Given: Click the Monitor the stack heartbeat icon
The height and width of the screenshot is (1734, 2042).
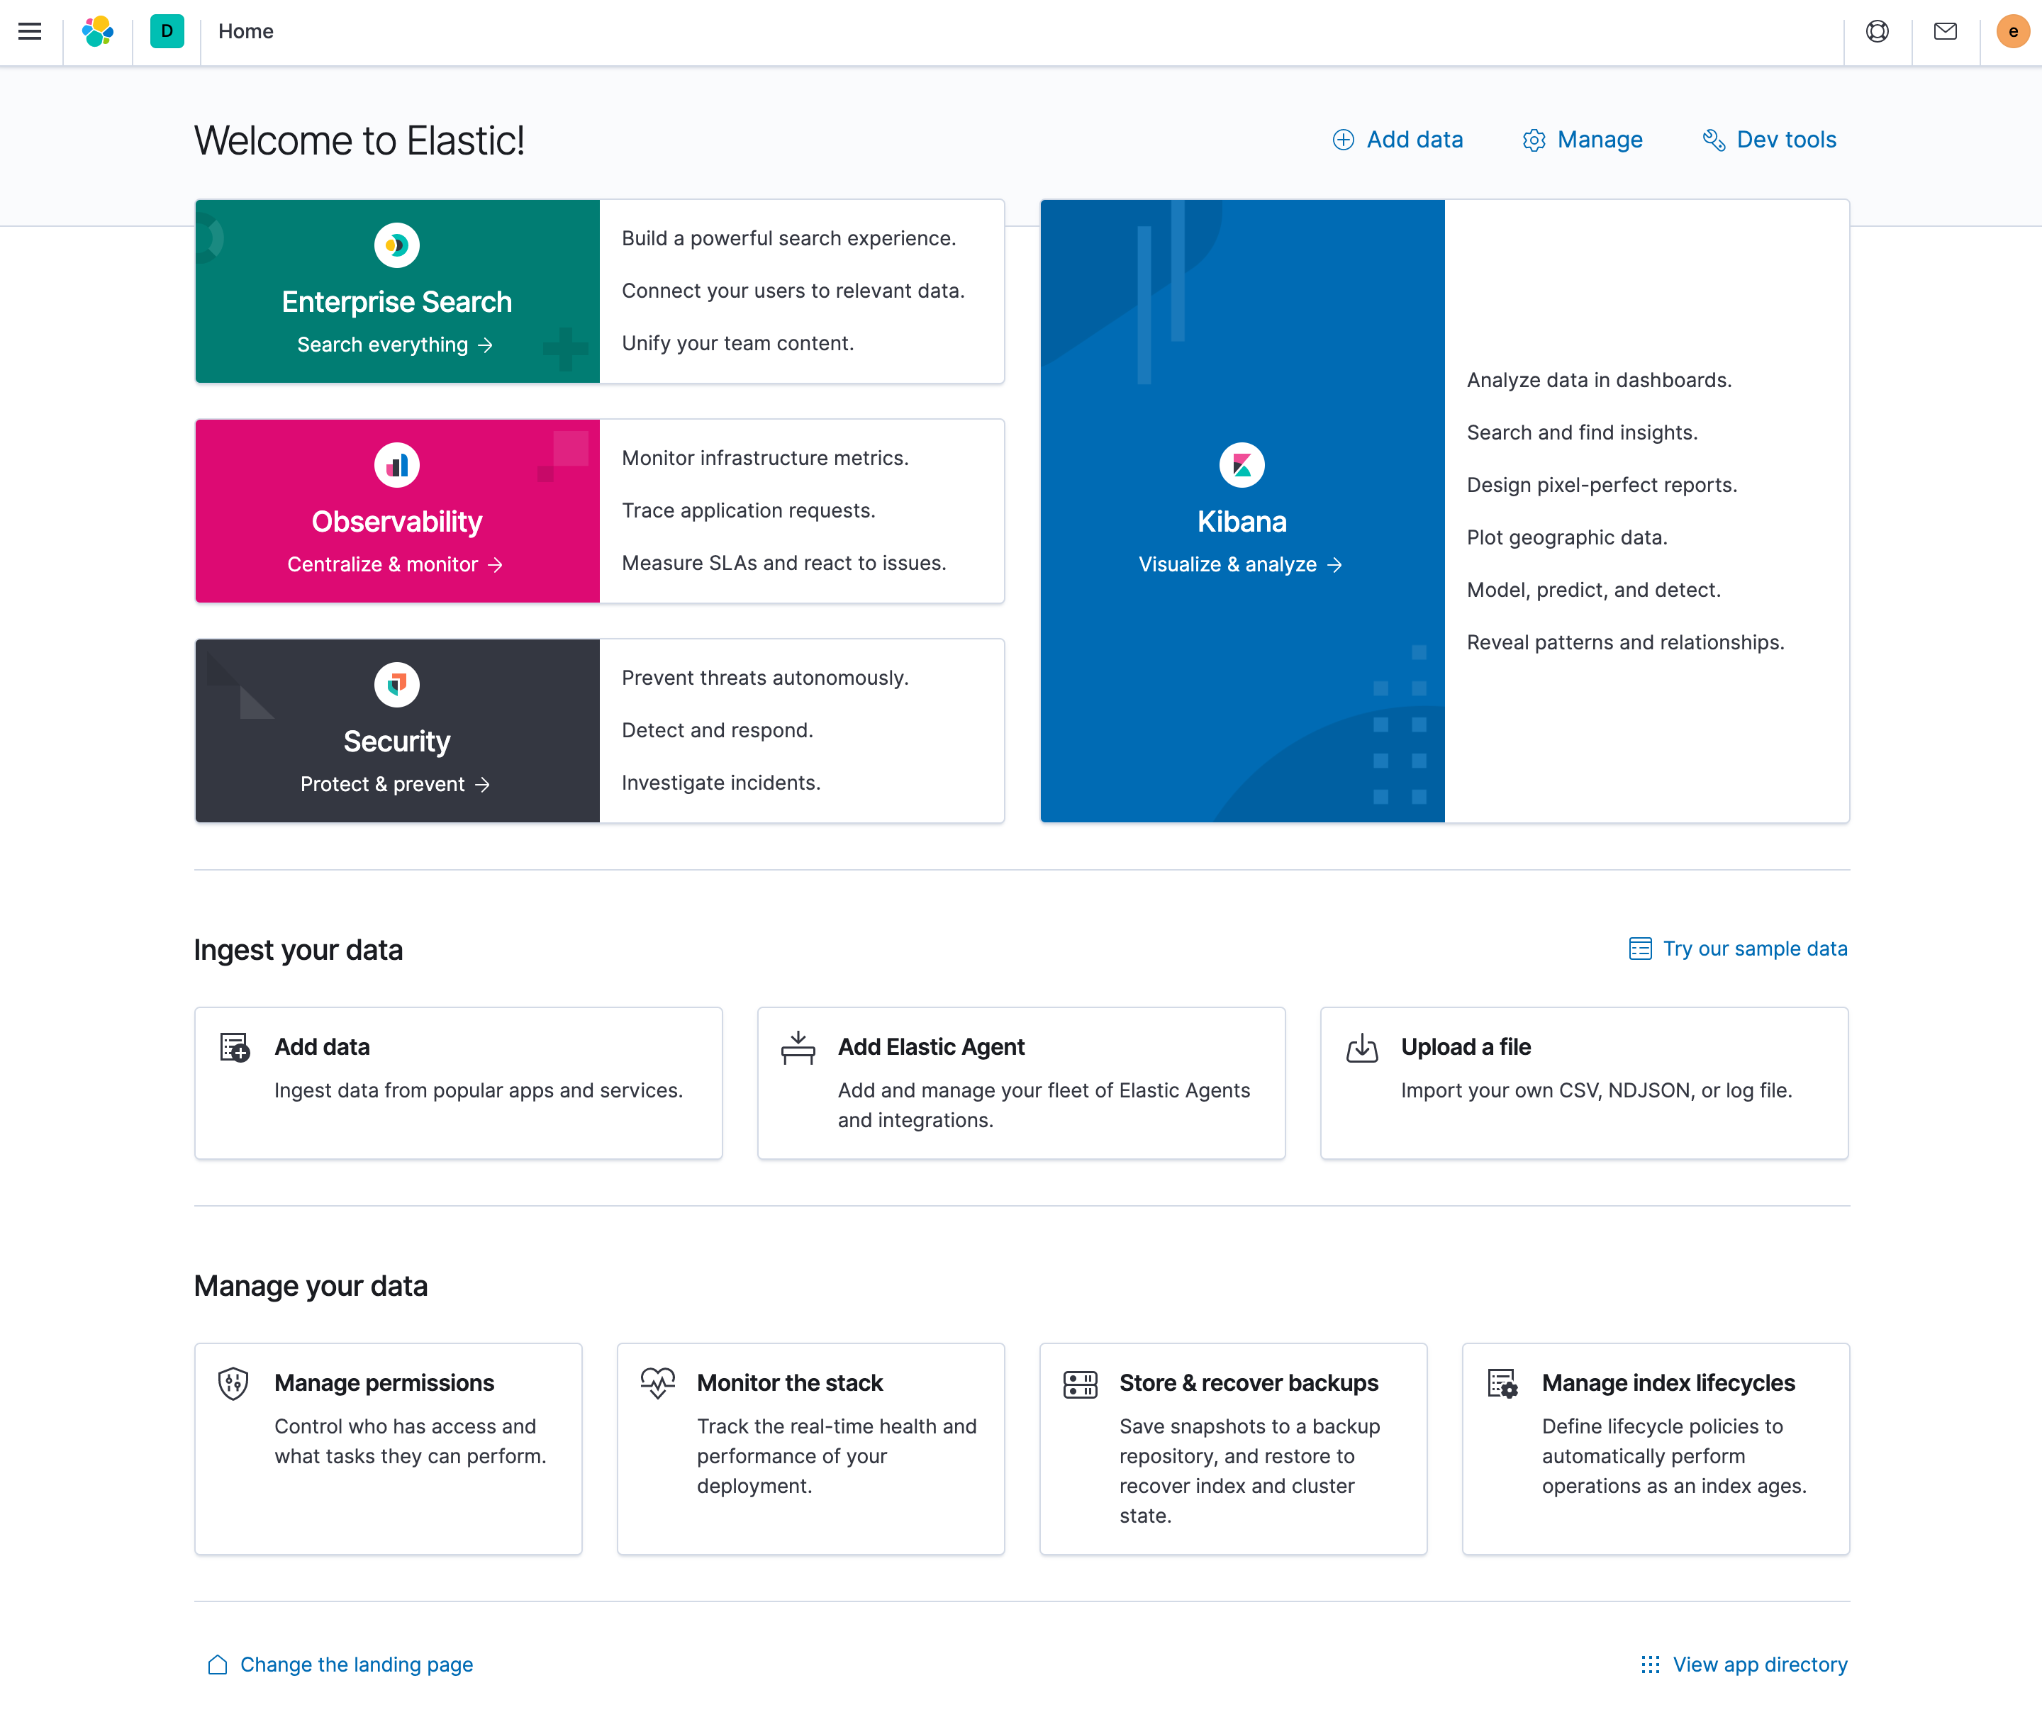Looking at the screenshot, I should click(x=658, y=1383).
